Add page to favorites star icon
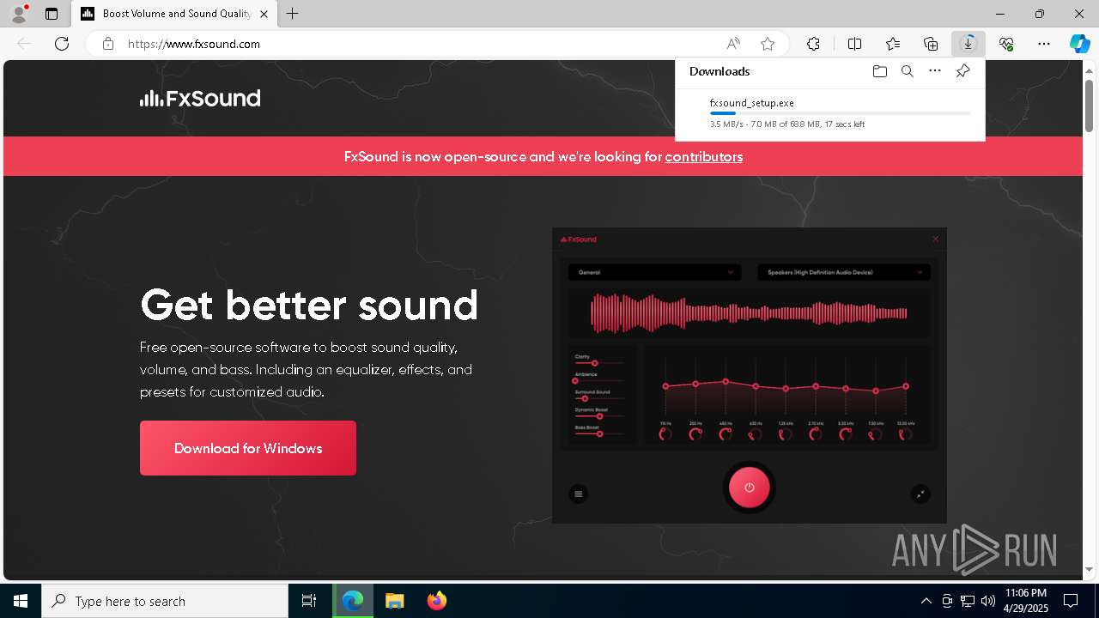The height and width of the screenshot is (618, 1099). coord(768,44)
